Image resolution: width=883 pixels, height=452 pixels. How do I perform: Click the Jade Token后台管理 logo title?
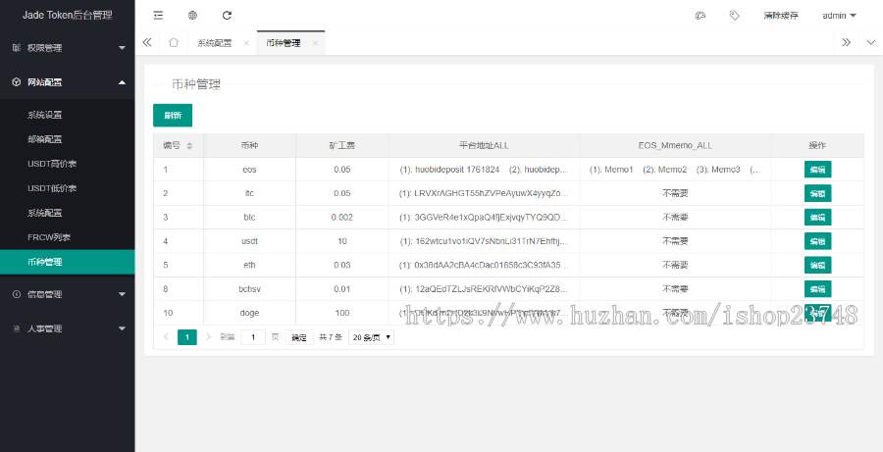point(68,16)
